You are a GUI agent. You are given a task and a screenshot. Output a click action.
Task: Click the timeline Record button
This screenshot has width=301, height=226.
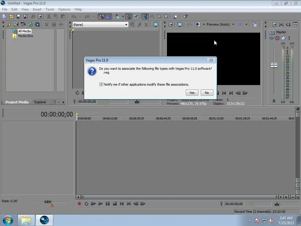pos(79,204)
